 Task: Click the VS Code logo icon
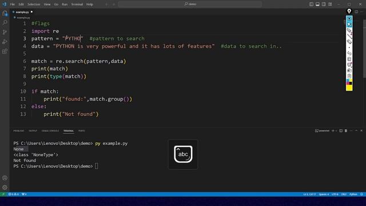click(x=5, y=4)
